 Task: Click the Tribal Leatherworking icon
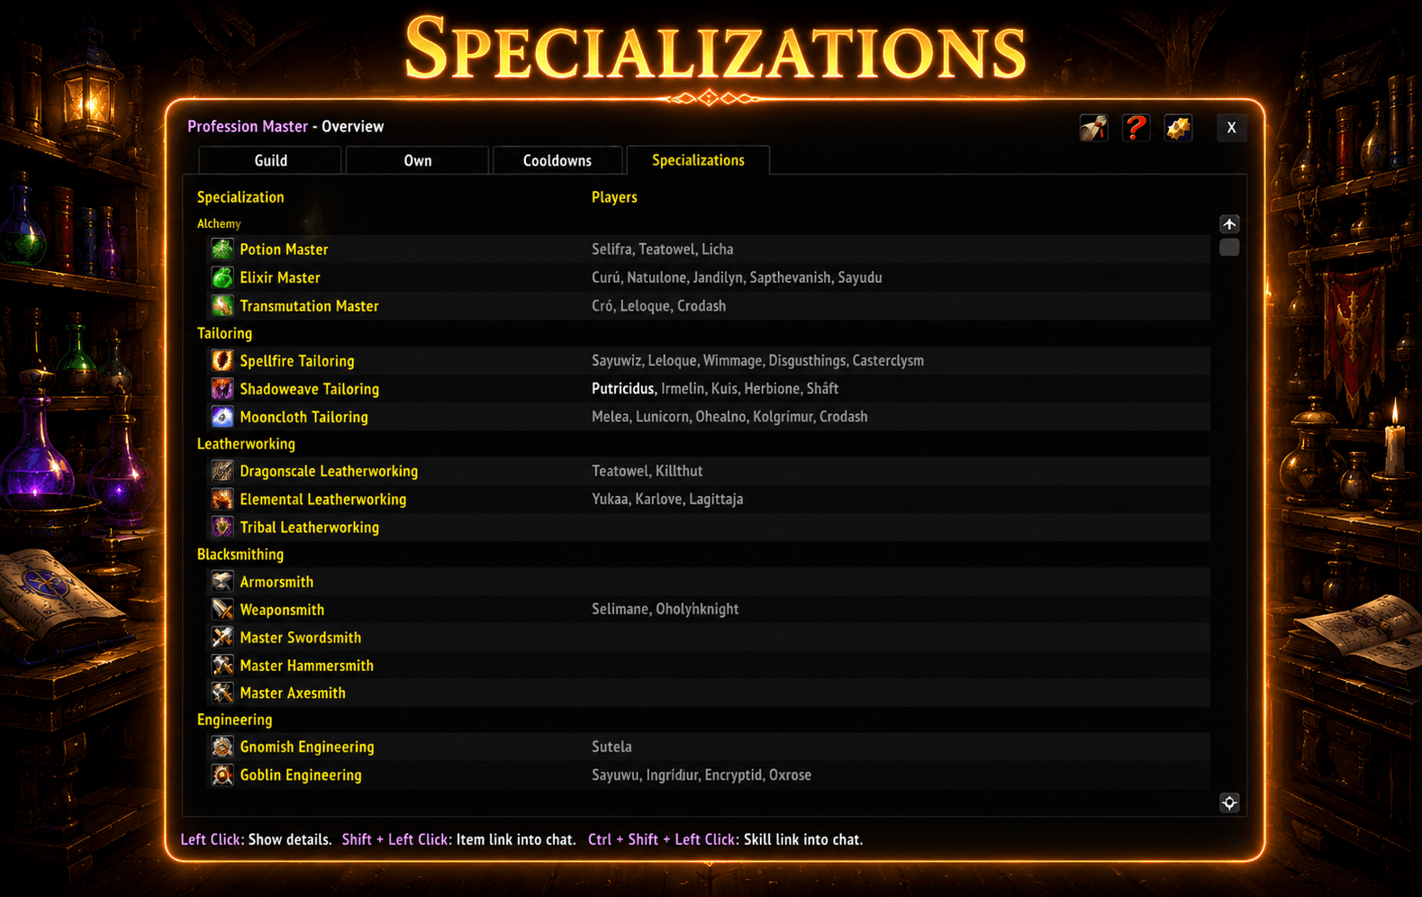[222, 526]
